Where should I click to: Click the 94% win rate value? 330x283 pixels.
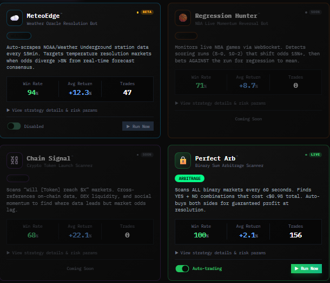pyautogui.click(x=33, y=93)
